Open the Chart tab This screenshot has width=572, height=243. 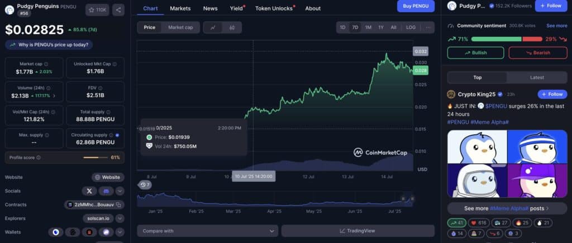[x=150, y=8]
